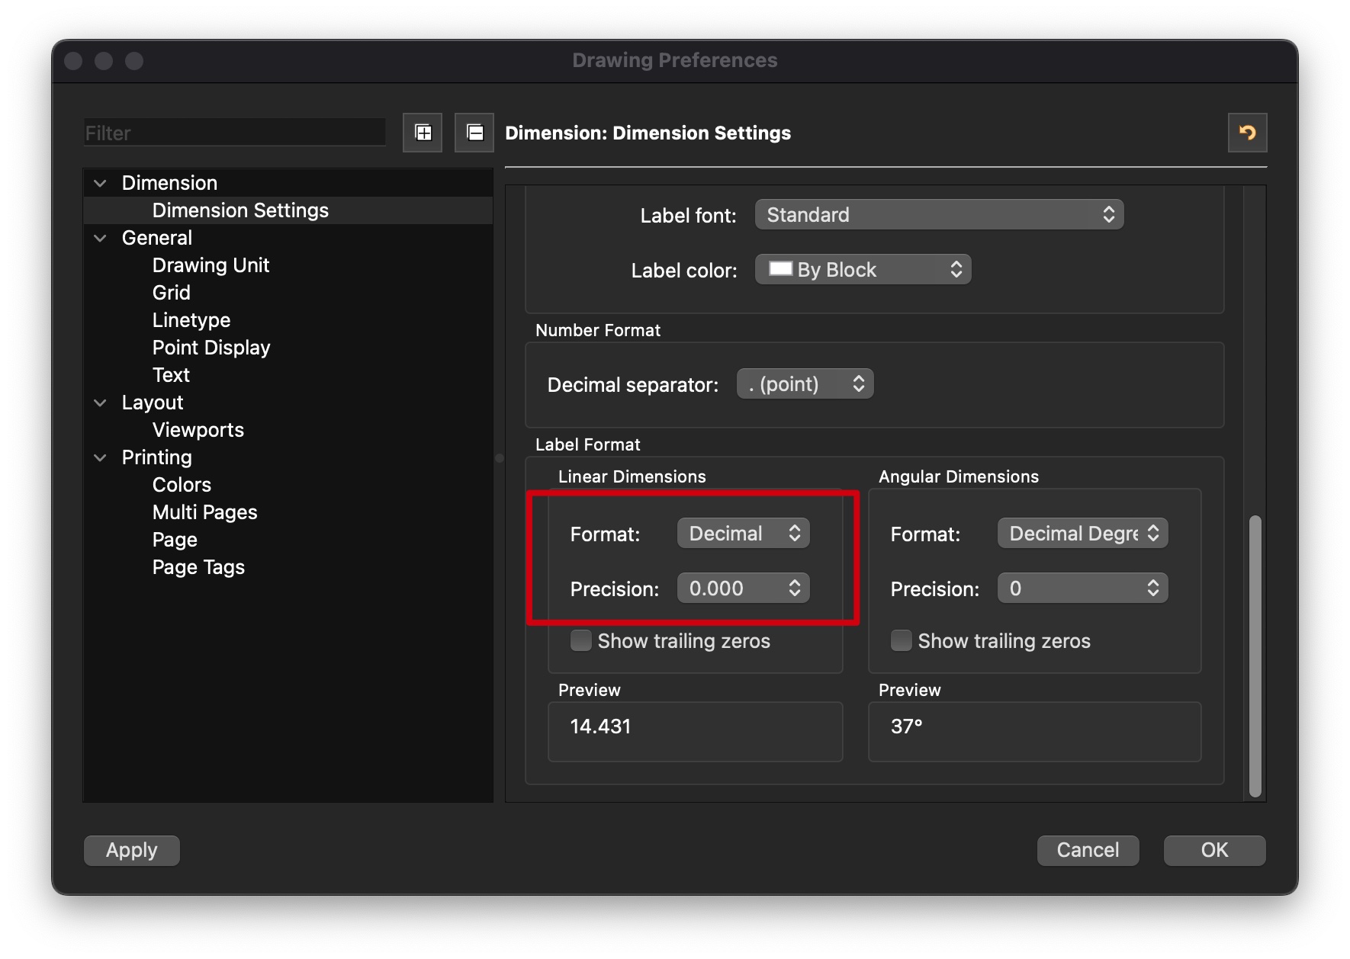This screenshot has width=1350, height=959.
Task: Click the Cancel button
Action: tap(1088, 850)
